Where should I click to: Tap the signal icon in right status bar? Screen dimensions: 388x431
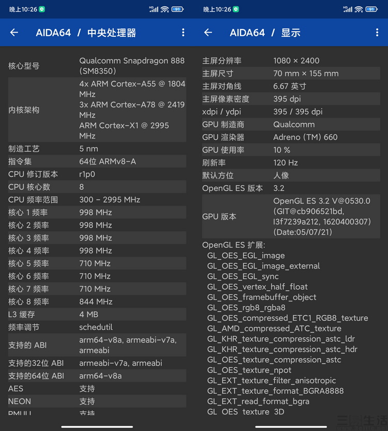point(348,9)
